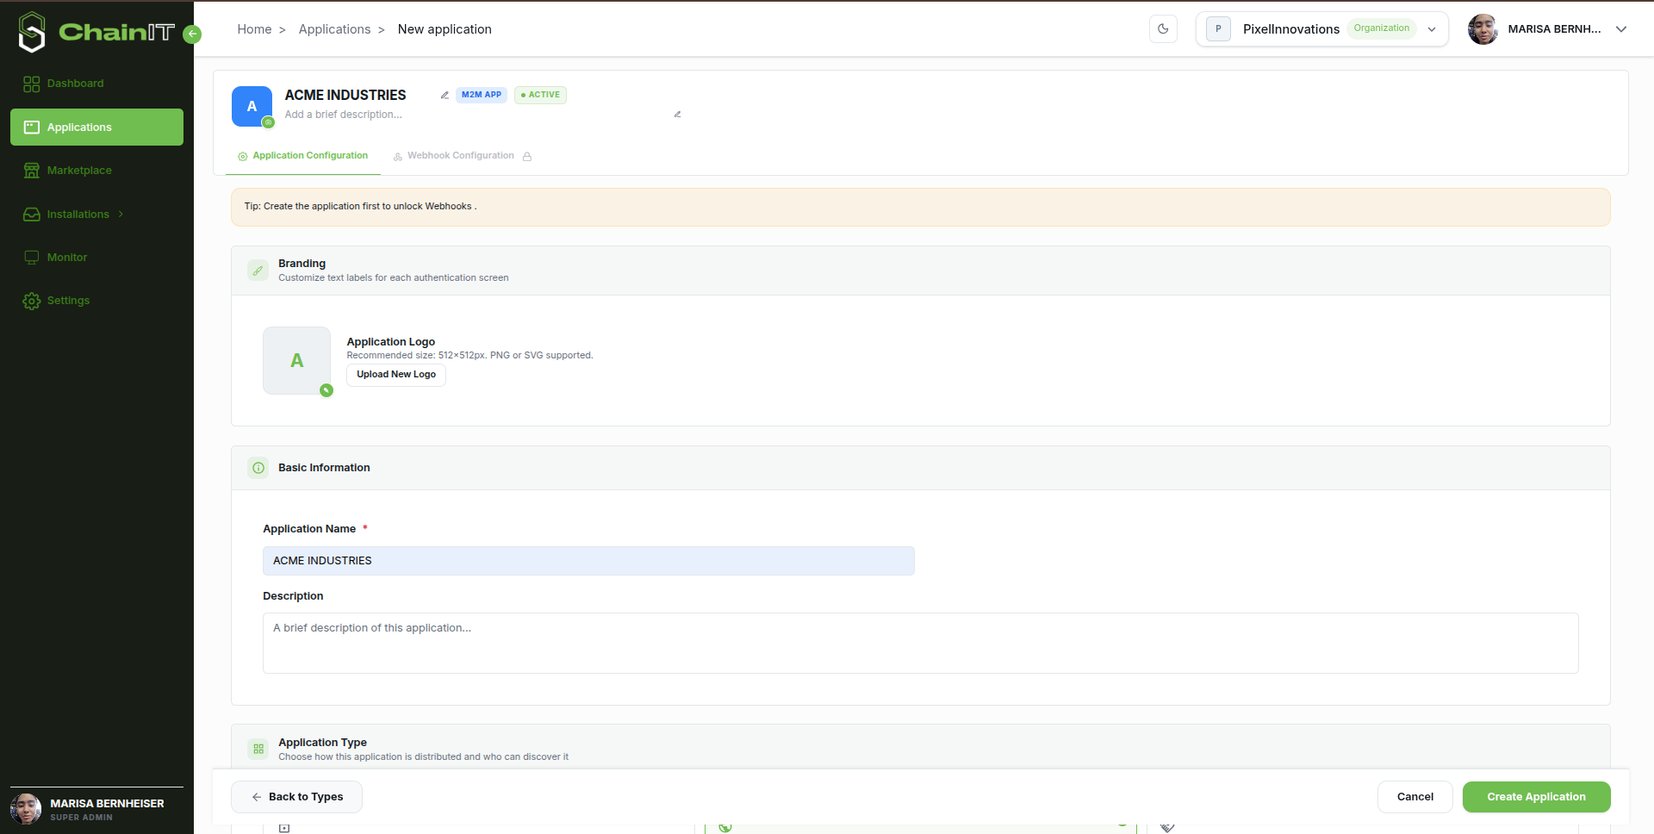This screenshot has width=1654, height=834.
Task: Toggle dark mode moon icon
Action: [x=1163, y=28]
